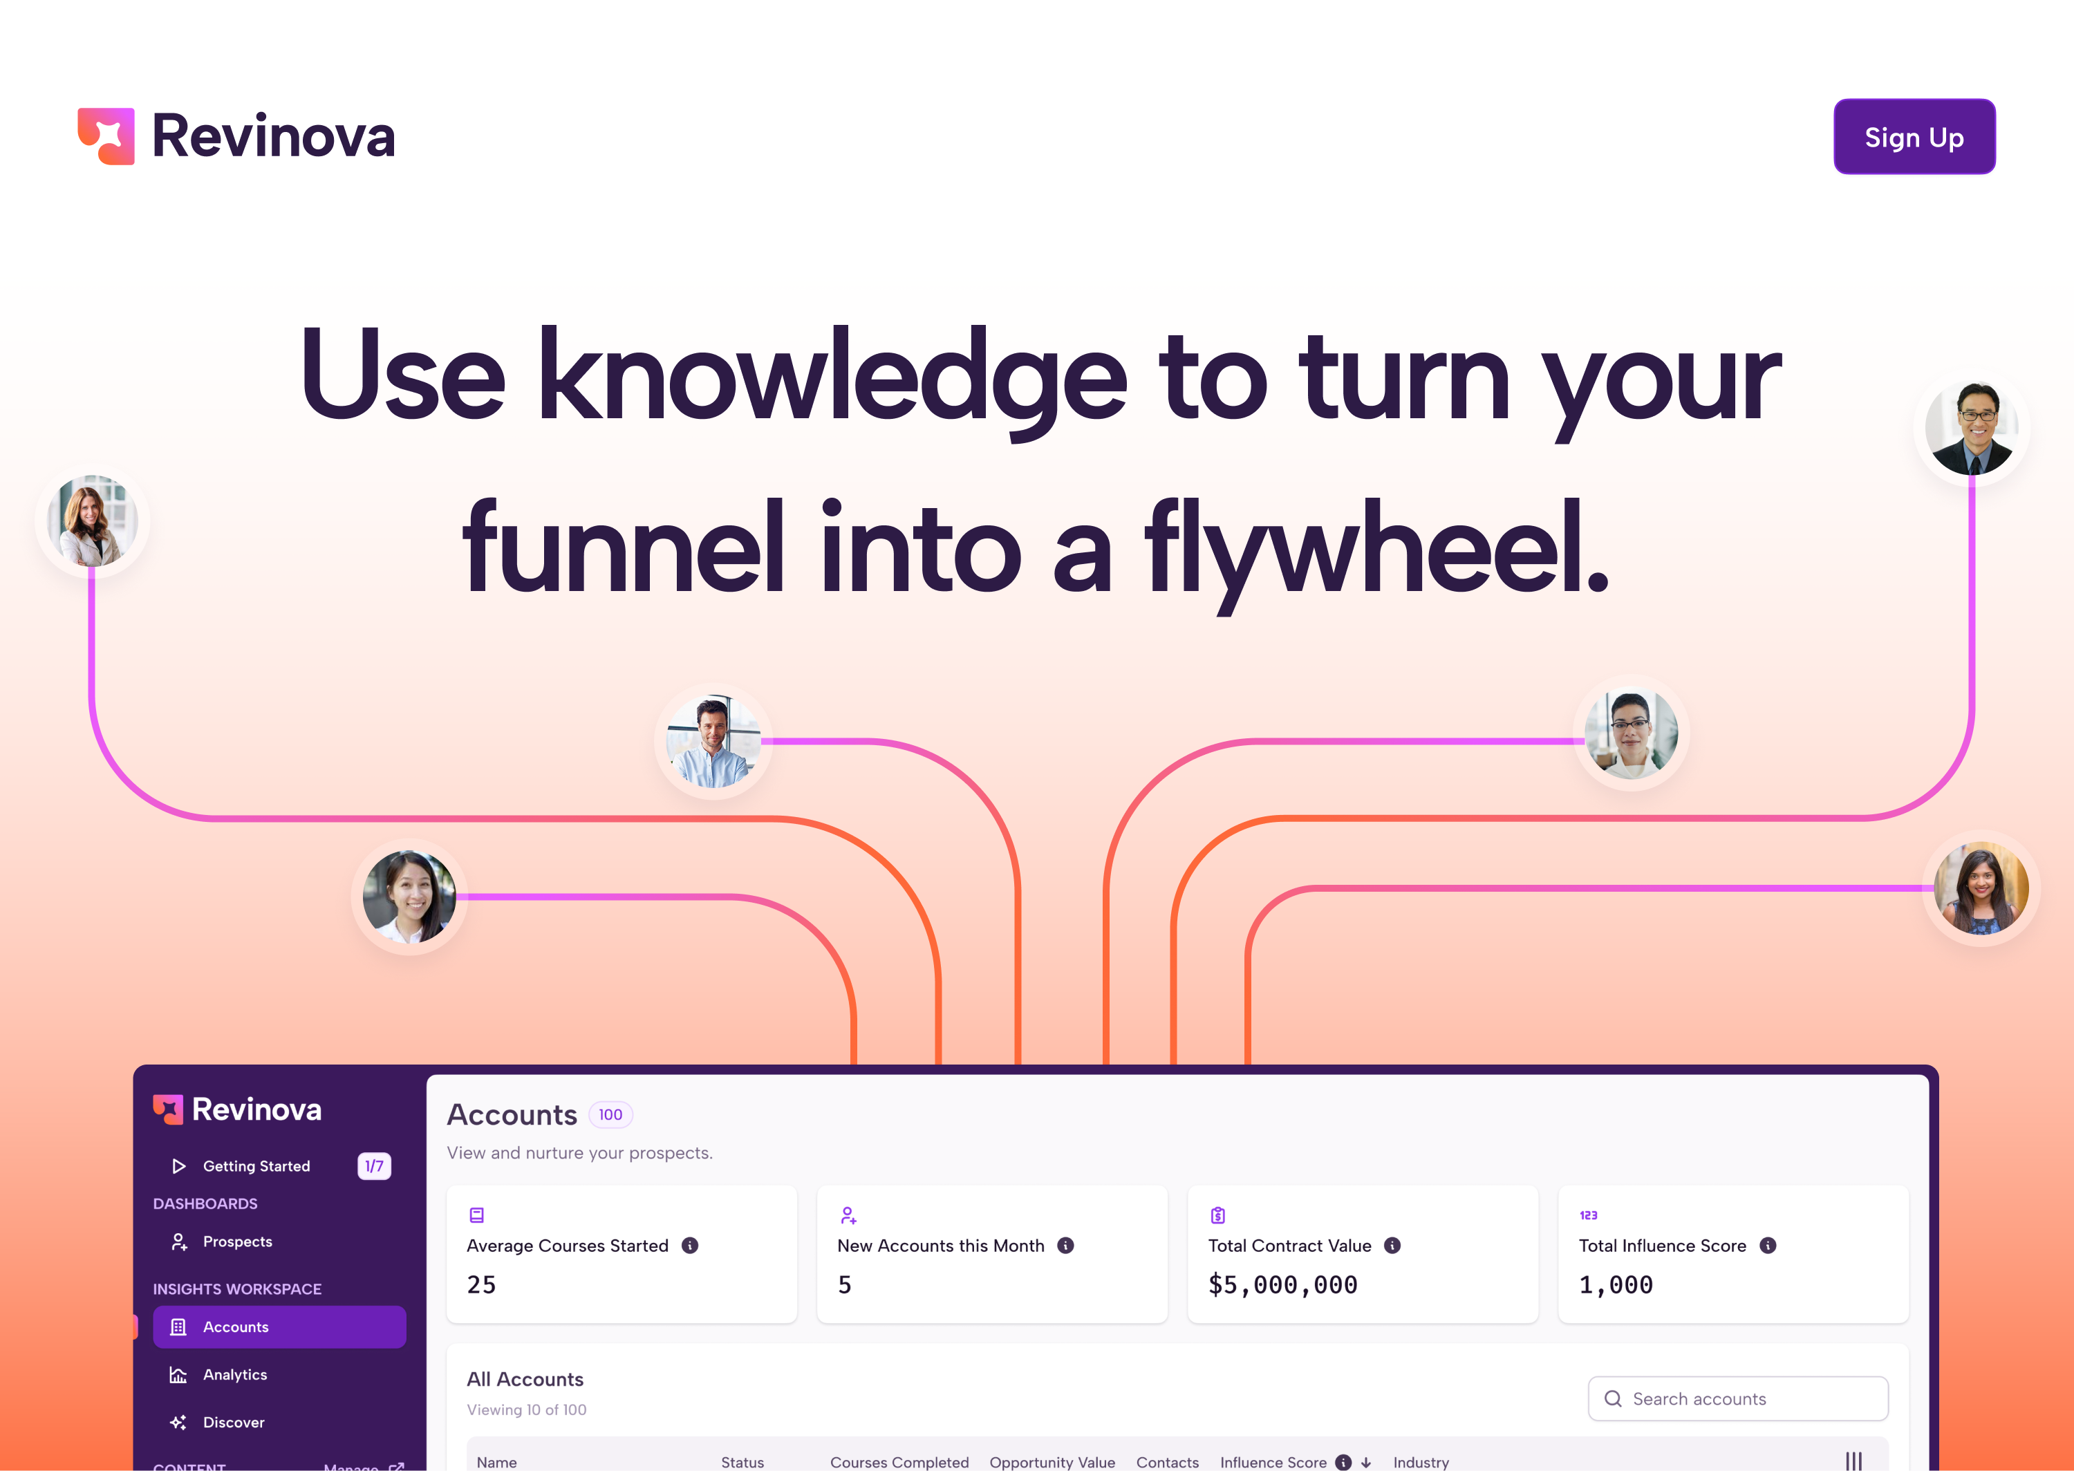
Task: Click the "Name" column header
Action: pos(497,1462)
